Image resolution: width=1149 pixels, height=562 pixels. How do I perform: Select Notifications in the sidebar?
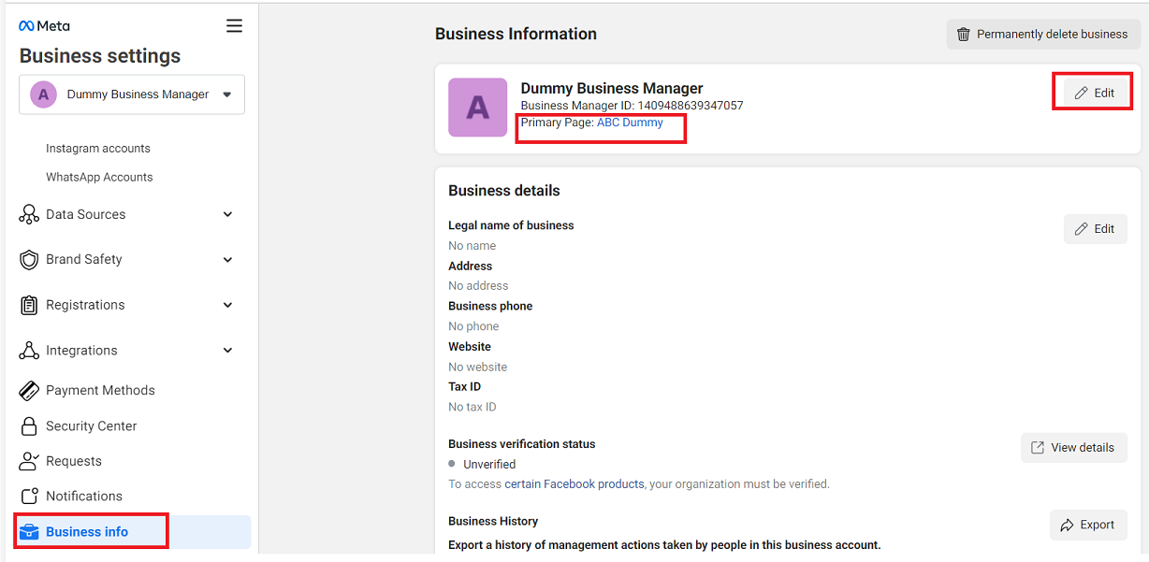click(84, 497)
